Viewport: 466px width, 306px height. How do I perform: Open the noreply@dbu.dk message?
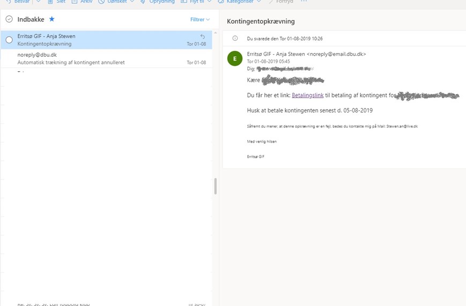click(x=106, y=58)
